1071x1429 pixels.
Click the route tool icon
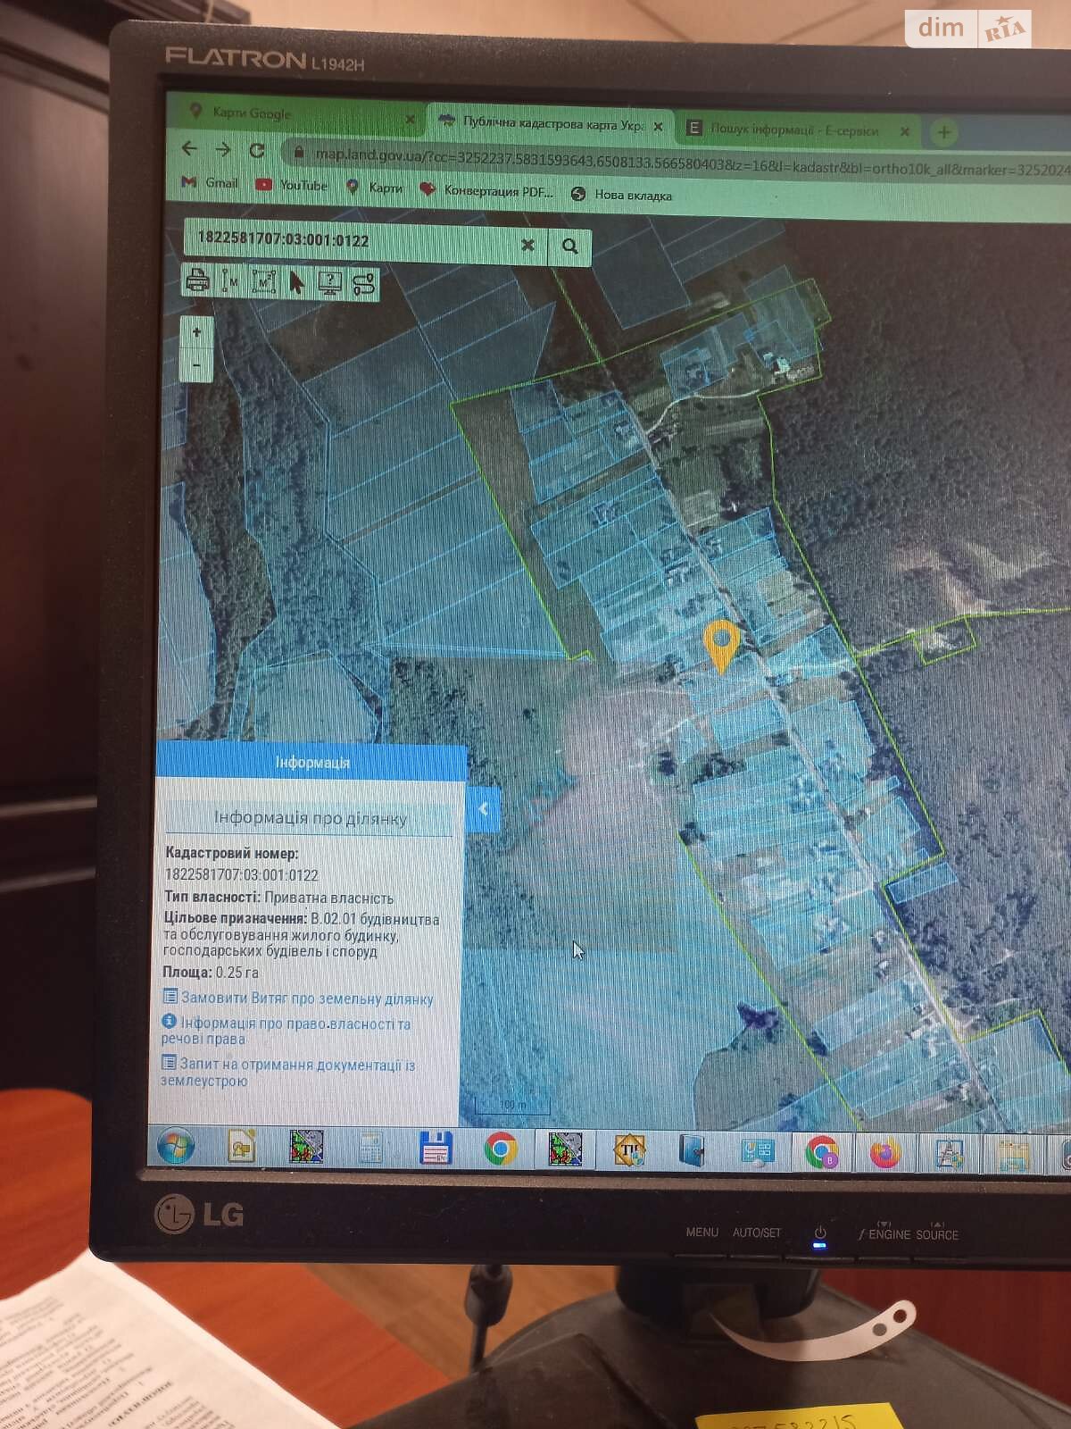[364, 285]
